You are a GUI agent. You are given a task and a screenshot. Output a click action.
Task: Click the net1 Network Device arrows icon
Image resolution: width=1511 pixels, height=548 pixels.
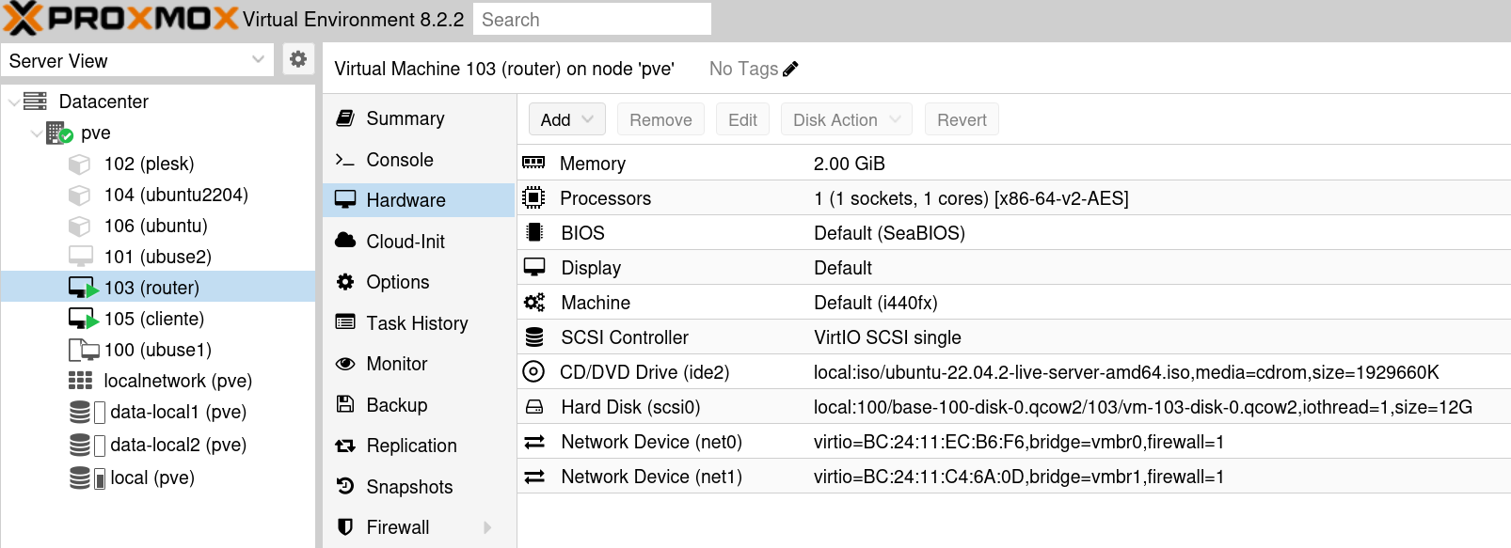coord(533,477)
